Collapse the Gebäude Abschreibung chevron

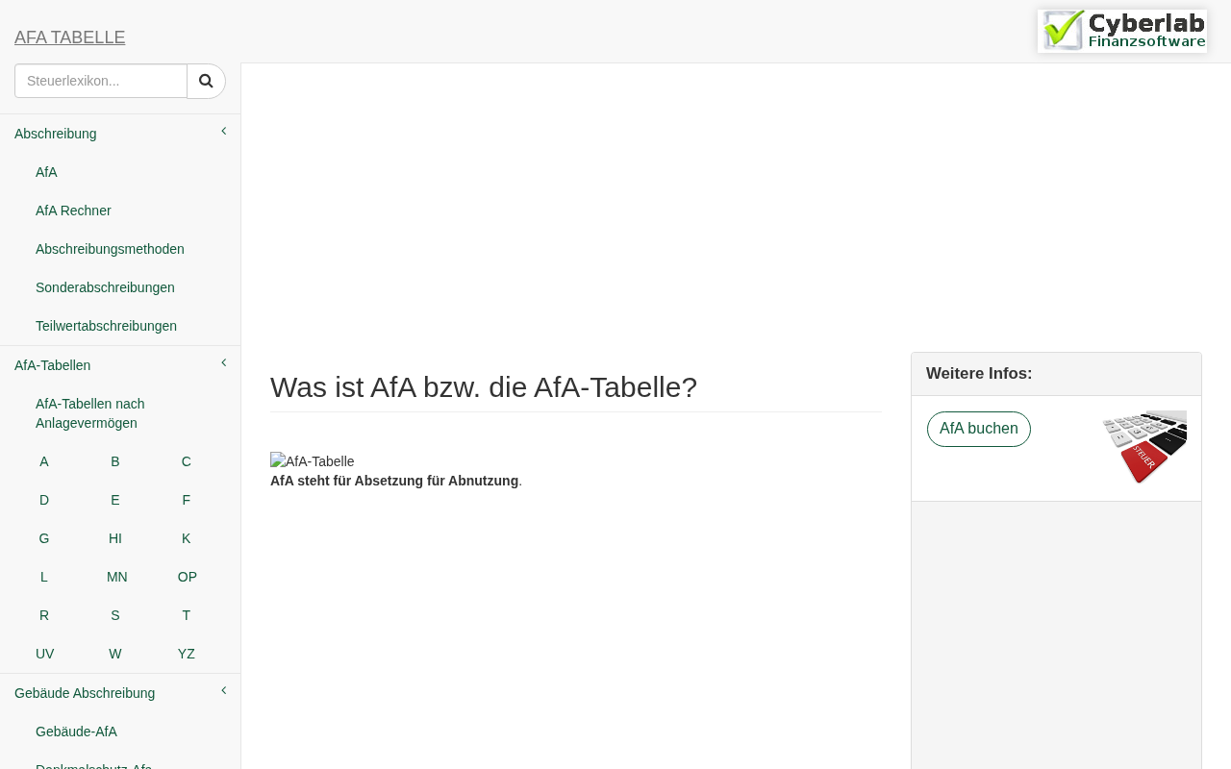224,690
